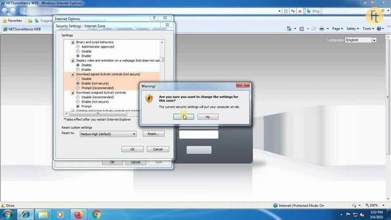Click the Stop (red X) icon
391x220 pixels.
point(300,11)
